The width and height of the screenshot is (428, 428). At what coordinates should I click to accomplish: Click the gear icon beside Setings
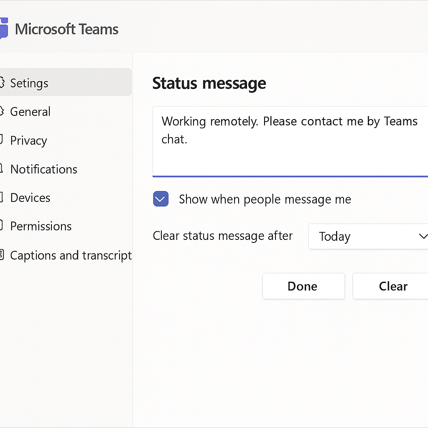[2, 82]
